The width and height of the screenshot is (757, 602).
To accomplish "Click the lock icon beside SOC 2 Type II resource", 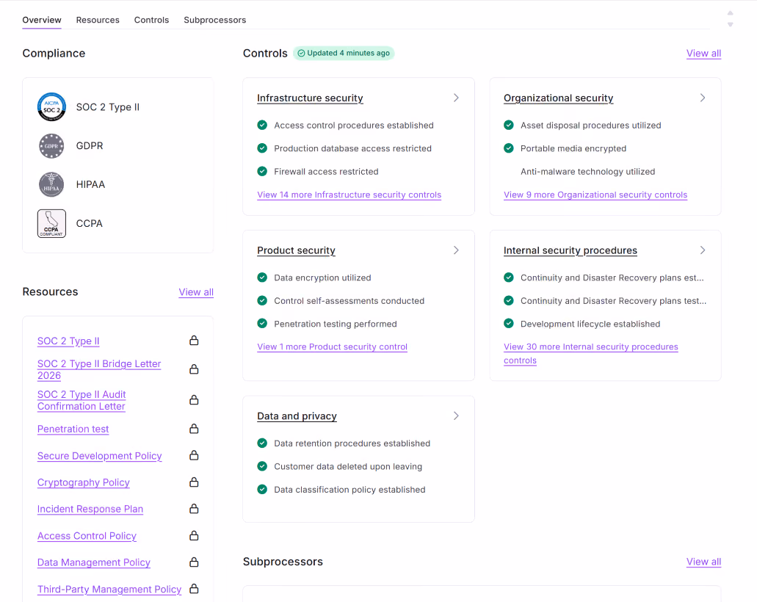I will [194, 341].
